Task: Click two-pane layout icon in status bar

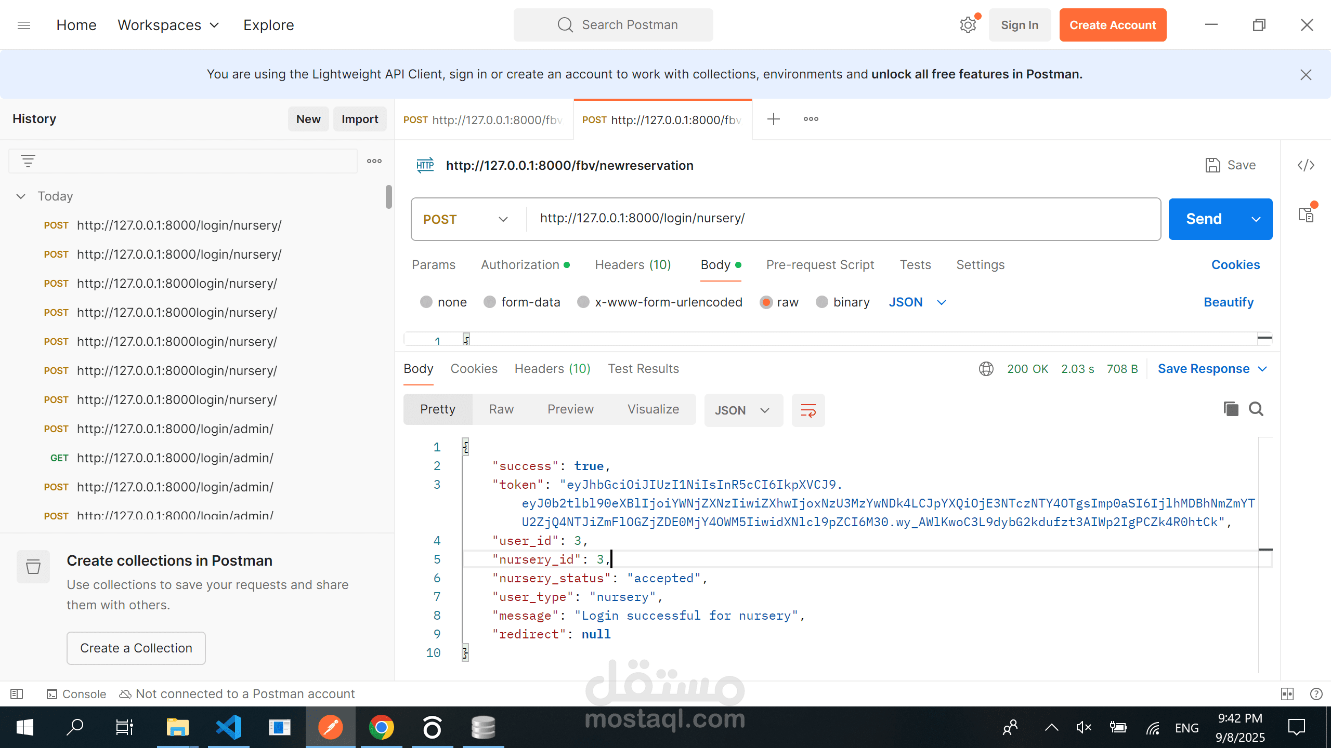Action: click(1287, 694)
